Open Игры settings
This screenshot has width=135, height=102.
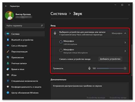(25, 75)
